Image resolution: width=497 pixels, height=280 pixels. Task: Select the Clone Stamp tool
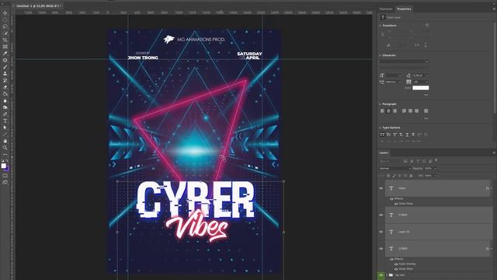(x=5, y=74)
